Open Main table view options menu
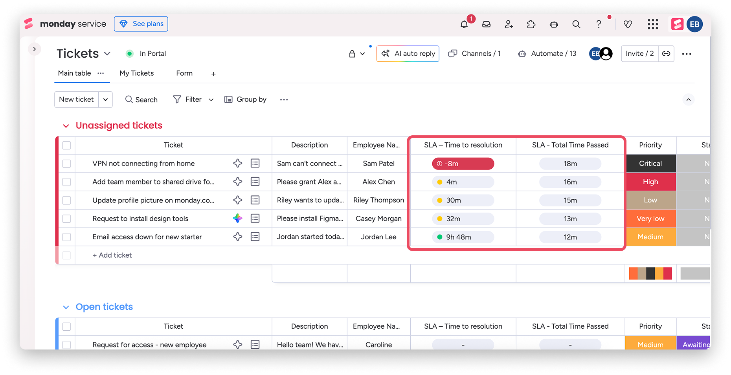The height and width of the screenshot is (375, 731). (x=101, y=73)
